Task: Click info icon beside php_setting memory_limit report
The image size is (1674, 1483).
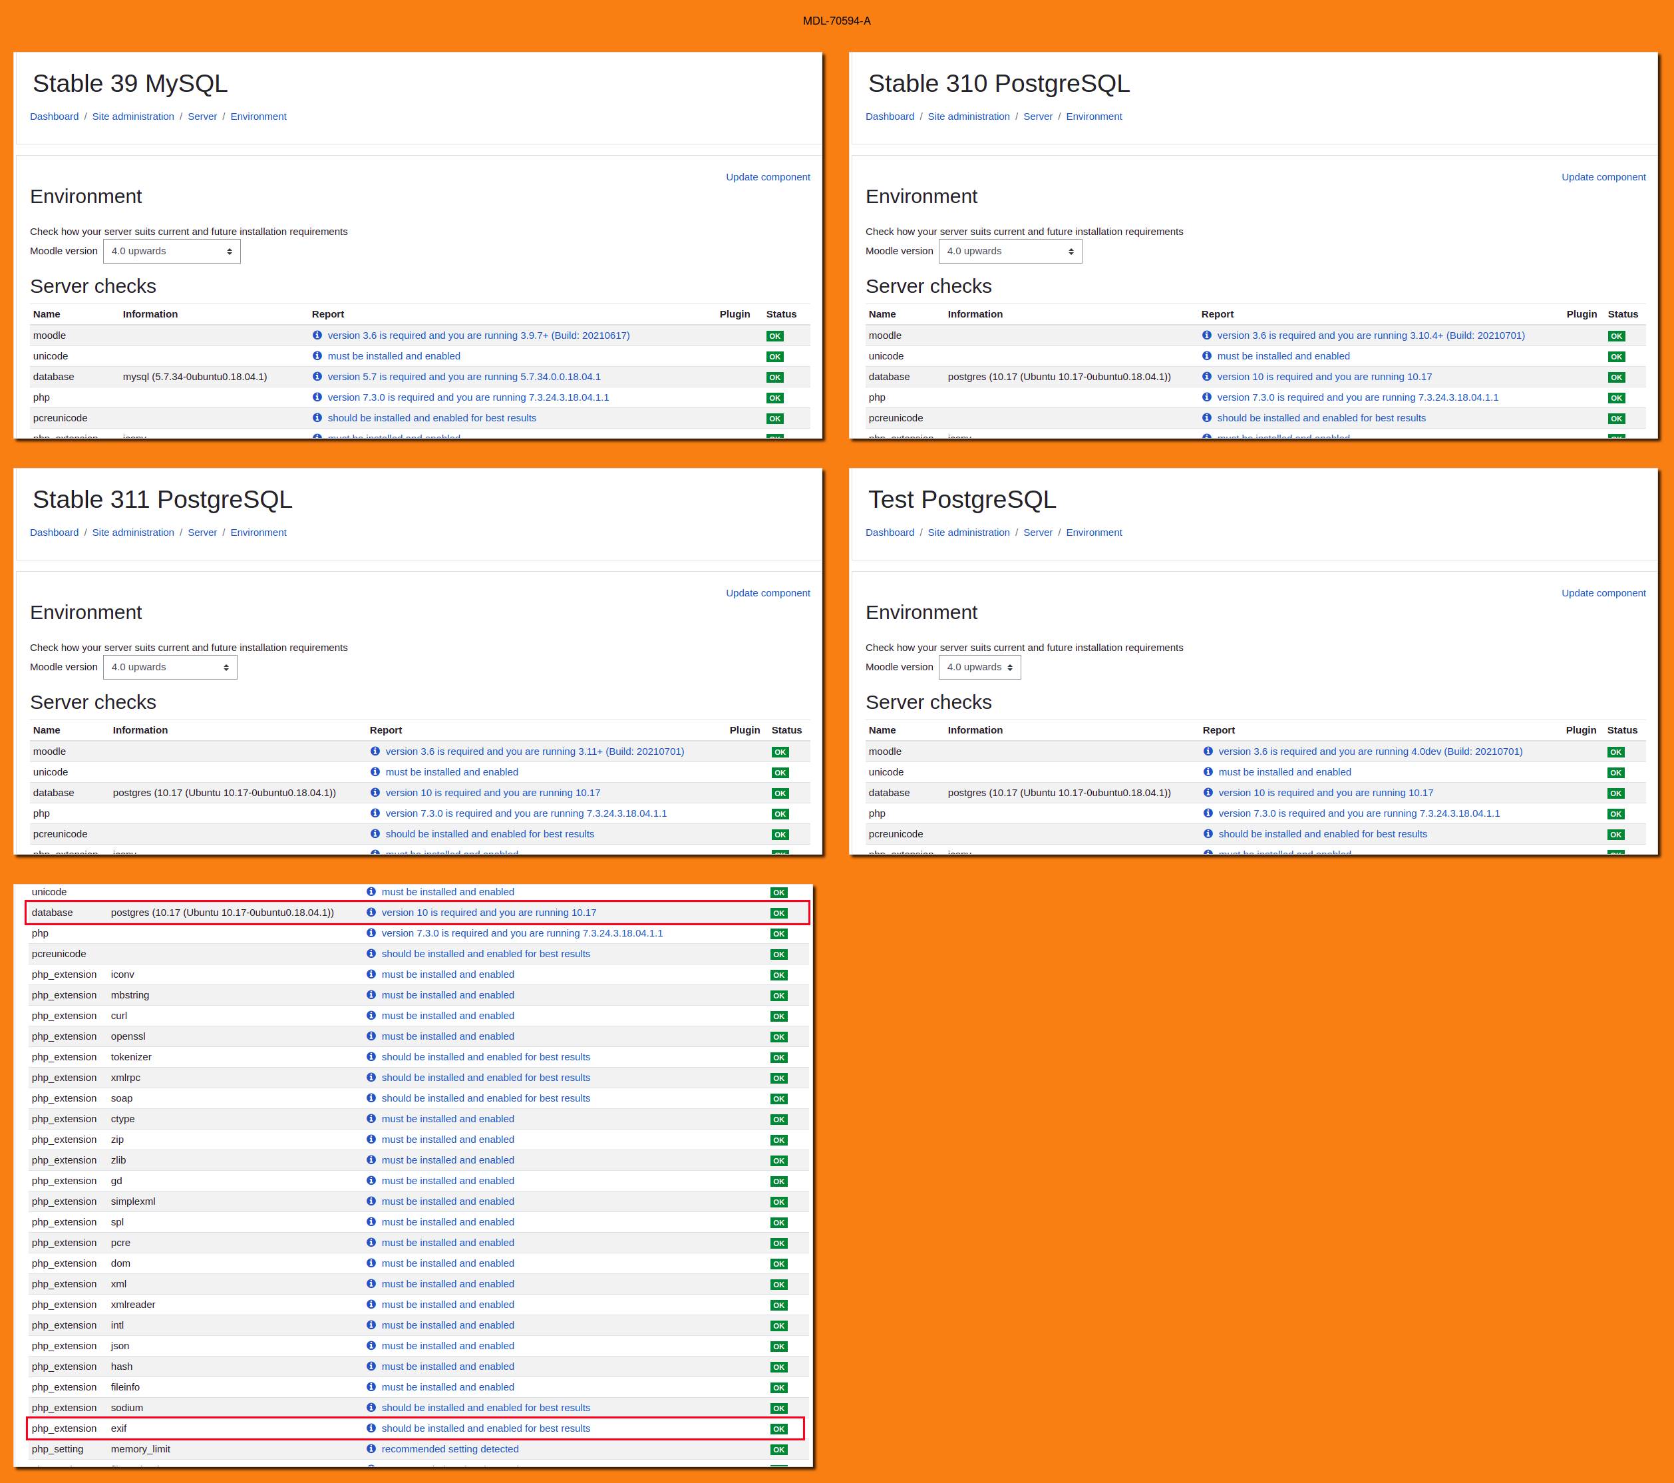Action: (371, 1448)
